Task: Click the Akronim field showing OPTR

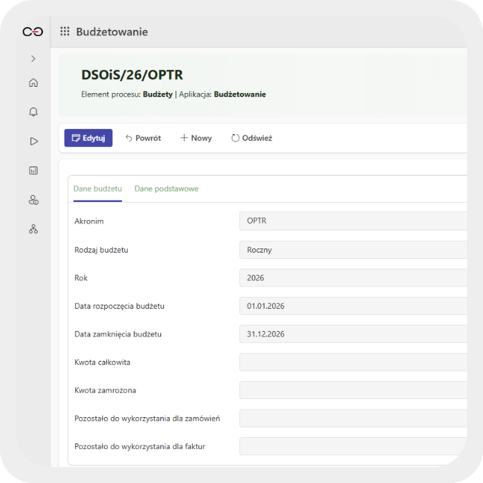Action: coord(354,221)
